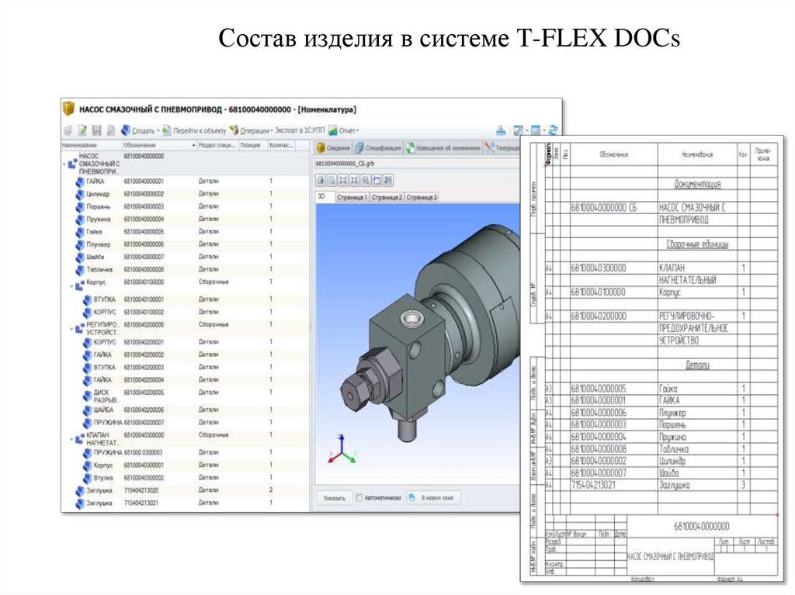The height and width of the screenshot is (595, 795).
Task: Click the part icon beside Заглушка 715404213020
Action: click(x=80, y=490)
